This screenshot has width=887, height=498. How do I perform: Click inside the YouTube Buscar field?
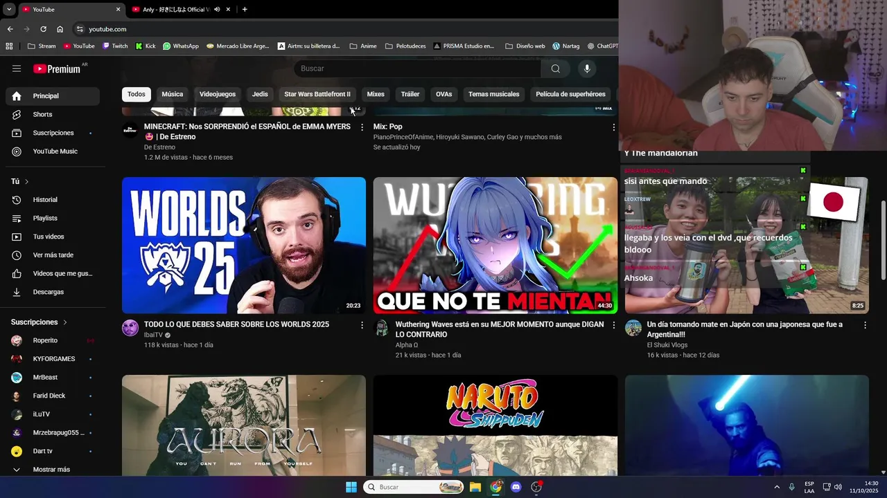417,68
